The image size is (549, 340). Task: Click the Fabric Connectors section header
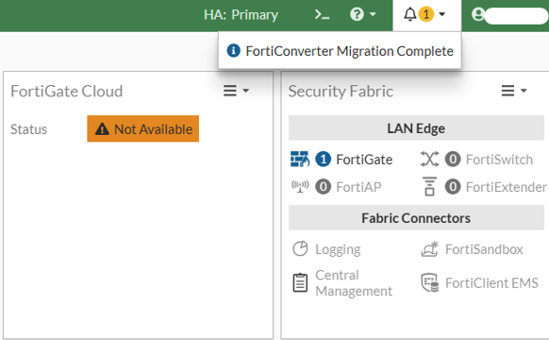pyautogui.click(x=416, y=218)
